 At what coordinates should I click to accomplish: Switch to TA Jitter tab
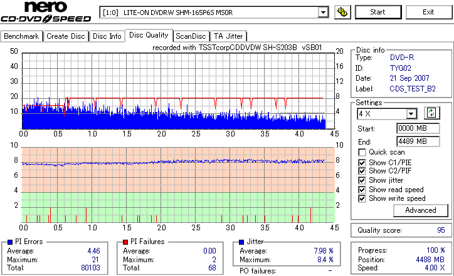[x=228, y=36]
